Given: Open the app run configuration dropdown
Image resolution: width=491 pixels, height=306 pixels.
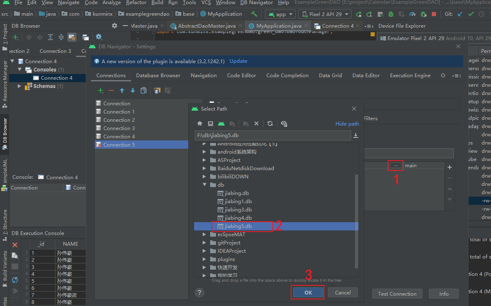Looking at the screenshot, I should pyautogui.click(x=280, y=14).
